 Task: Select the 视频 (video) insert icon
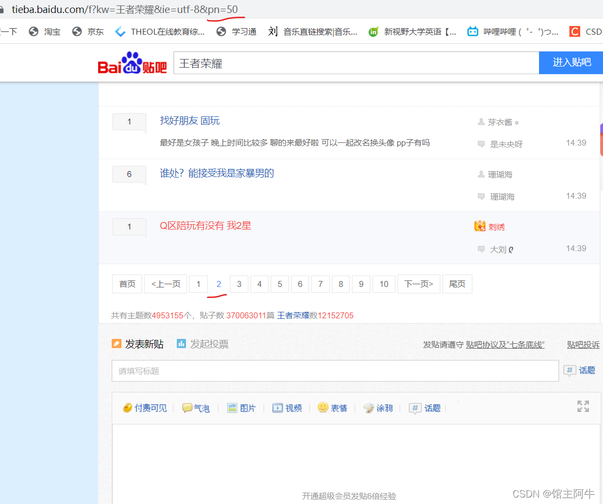coord(278,408)
